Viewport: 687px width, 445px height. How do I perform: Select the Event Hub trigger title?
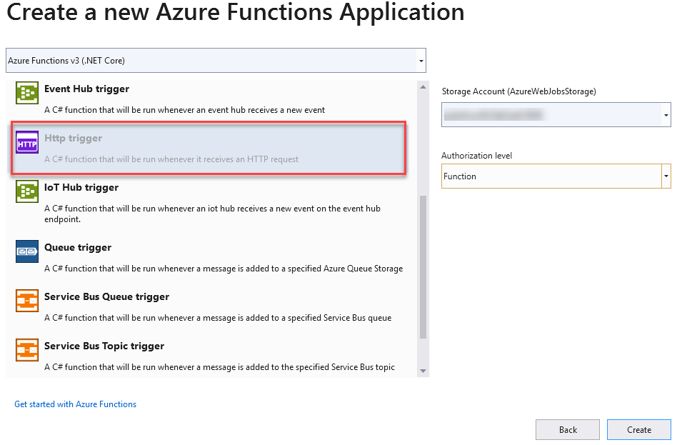point(86,89)
